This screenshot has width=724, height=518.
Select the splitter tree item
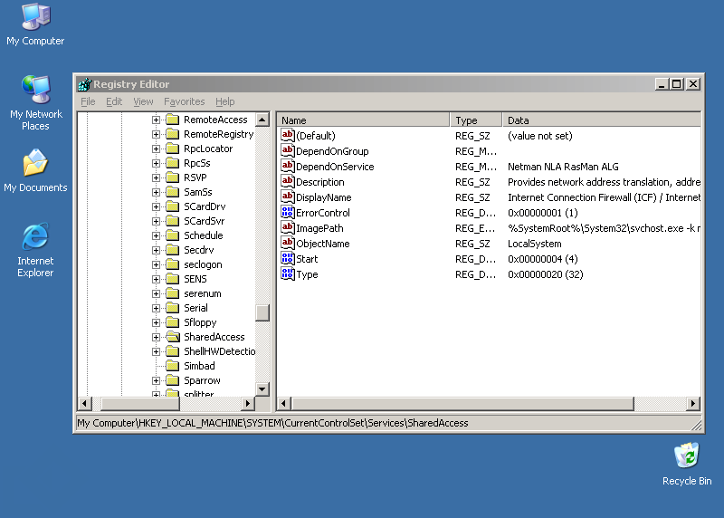(198, 394)
